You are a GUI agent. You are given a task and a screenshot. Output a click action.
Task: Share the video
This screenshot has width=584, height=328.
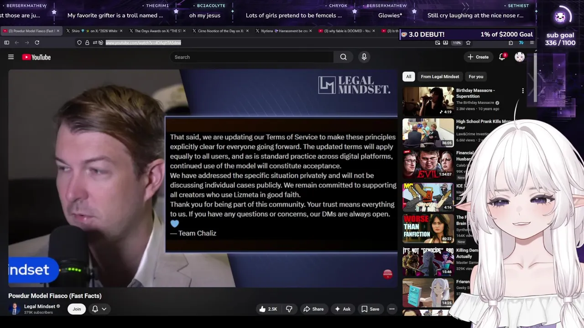click(313, 309)
